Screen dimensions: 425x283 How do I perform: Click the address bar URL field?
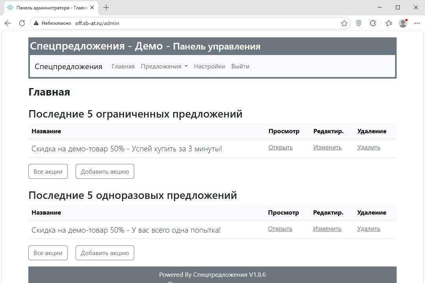point(190,23)
